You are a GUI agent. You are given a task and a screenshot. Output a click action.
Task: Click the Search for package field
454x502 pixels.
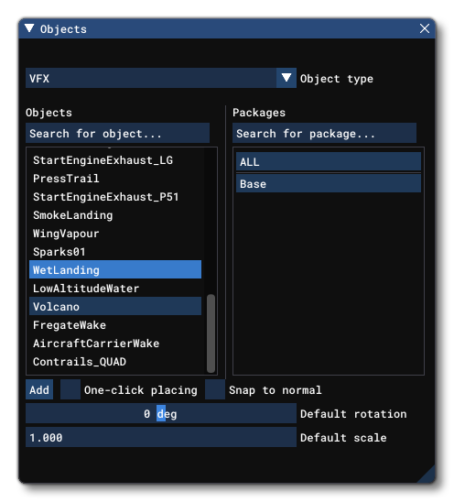coord(324,133)
